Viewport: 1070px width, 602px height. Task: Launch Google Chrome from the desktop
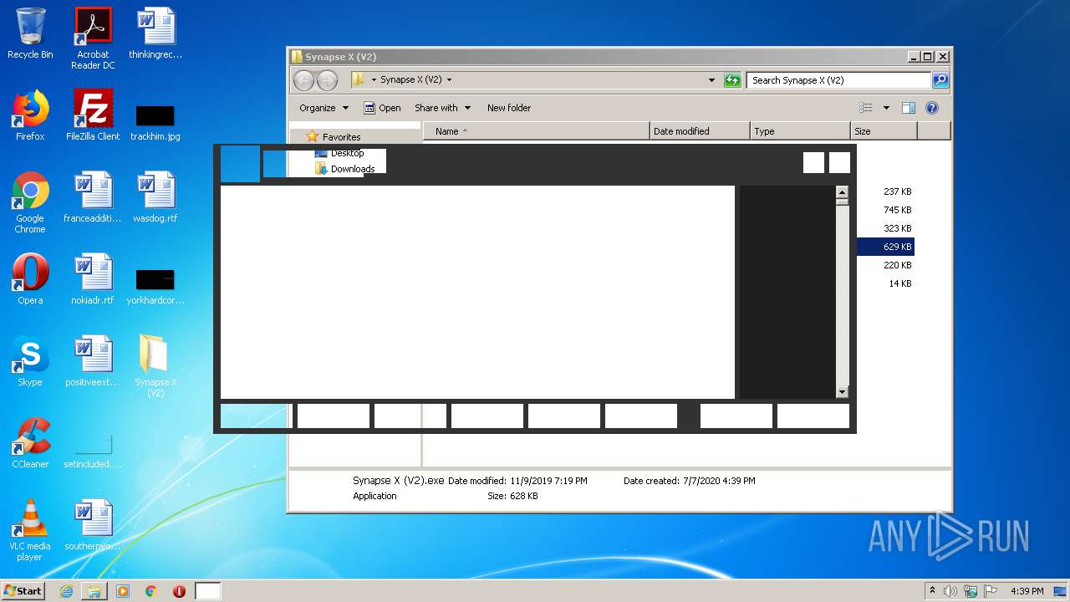click(30, 202)
